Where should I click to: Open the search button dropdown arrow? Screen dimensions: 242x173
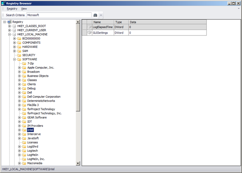tap(101, 15)
